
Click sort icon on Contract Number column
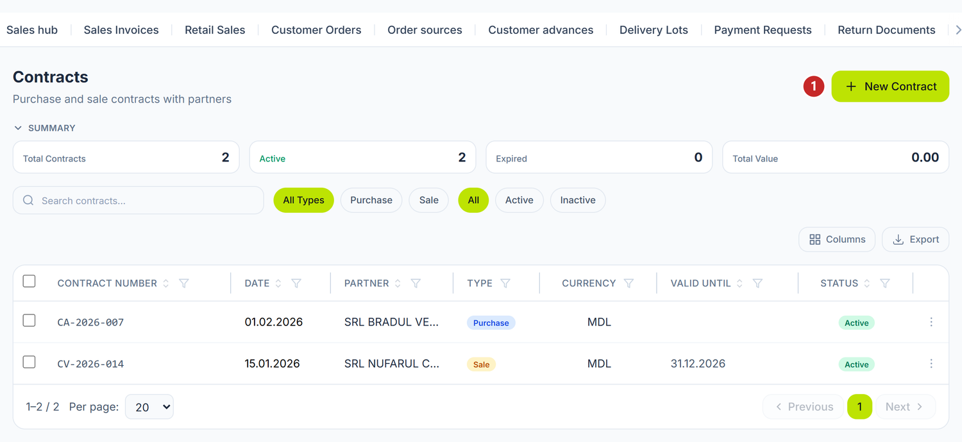pos(166,283)
